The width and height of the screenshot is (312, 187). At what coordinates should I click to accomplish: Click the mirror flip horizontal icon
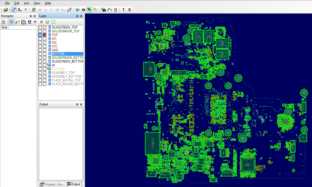(x=84, y=10)
